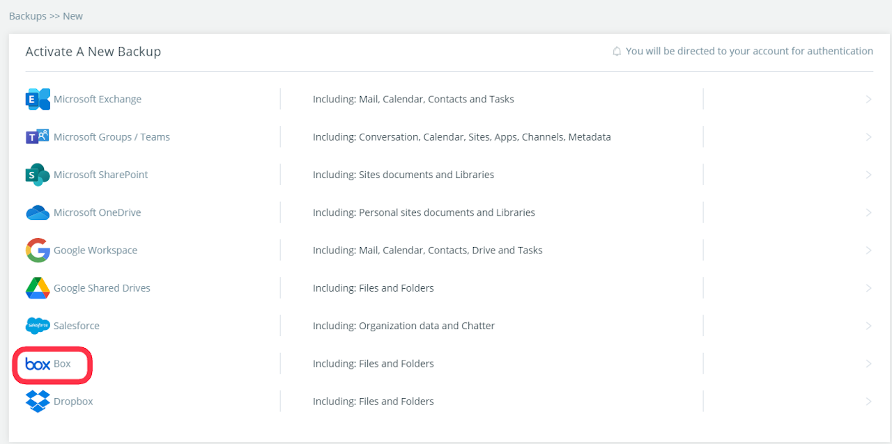Screen dimensions: 892x444
Task: Click the Box logo icon
Action: tap(38, 364)
